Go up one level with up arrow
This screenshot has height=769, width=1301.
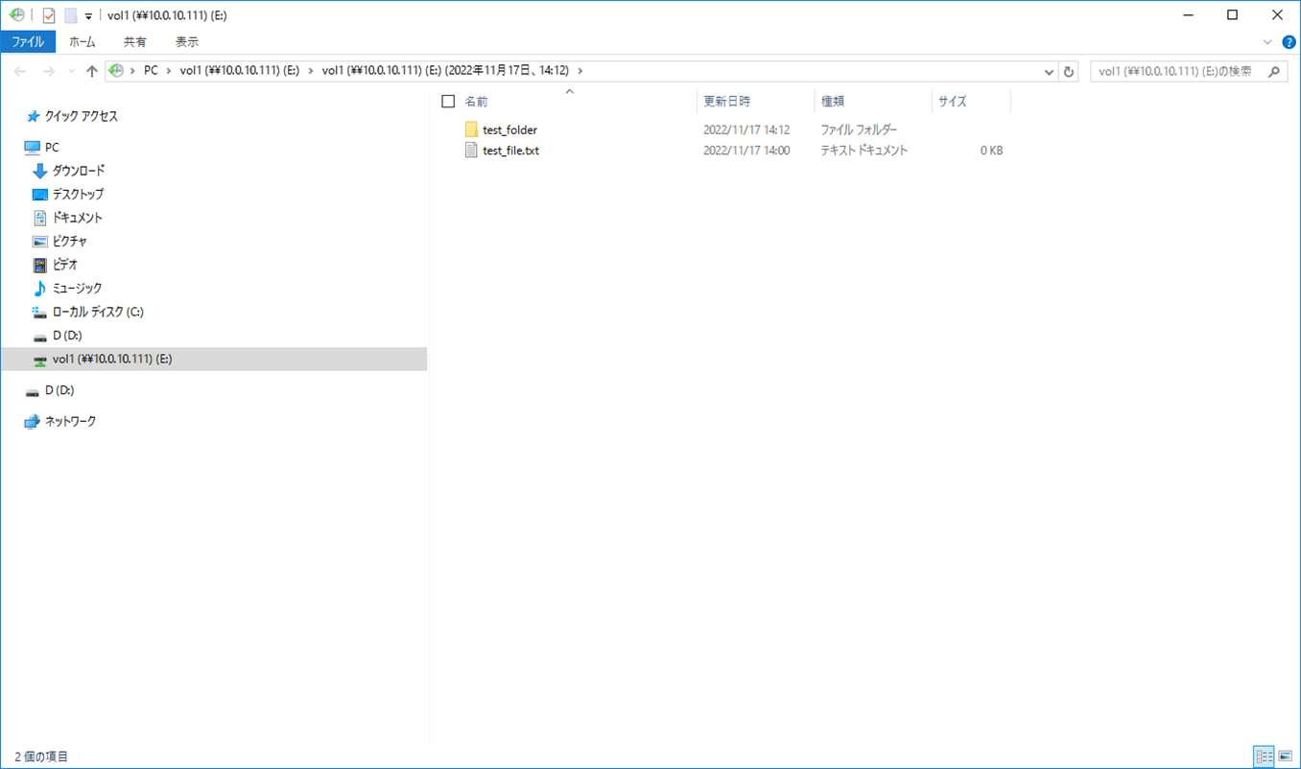(x=92, y=72)
